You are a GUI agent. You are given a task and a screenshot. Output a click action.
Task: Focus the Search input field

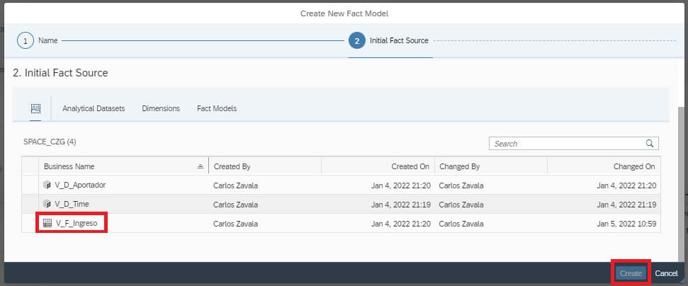[x=568, y=144]
